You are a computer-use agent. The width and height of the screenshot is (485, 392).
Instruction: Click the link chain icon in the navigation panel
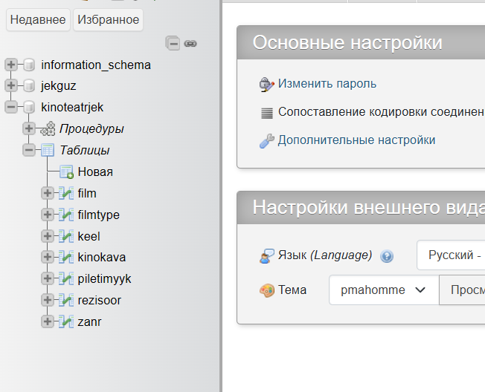point(190,44)
